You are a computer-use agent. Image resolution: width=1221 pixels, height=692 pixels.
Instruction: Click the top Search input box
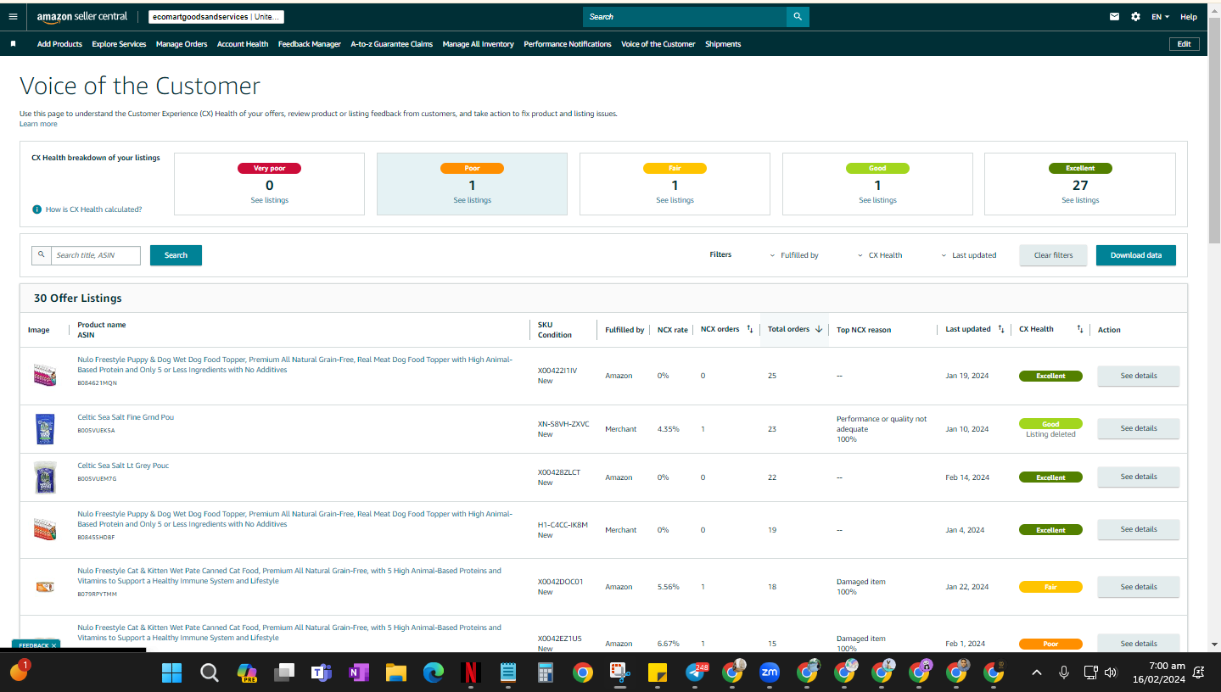685,16
